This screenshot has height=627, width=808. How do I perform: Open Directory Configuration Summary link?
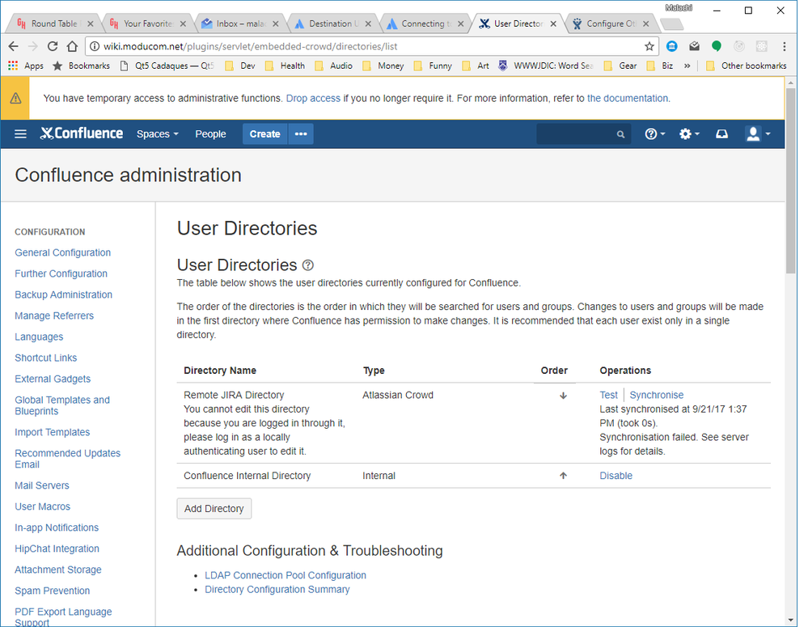[x=277, y=589]
